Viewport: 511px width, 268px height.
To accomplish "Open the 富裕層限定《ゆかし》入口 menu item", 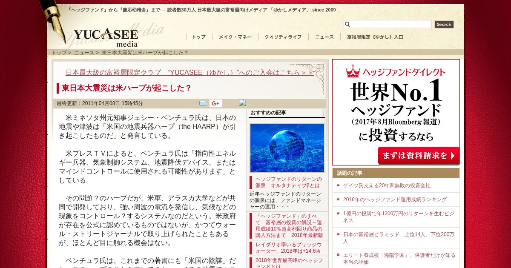I will tap(375, 37).
